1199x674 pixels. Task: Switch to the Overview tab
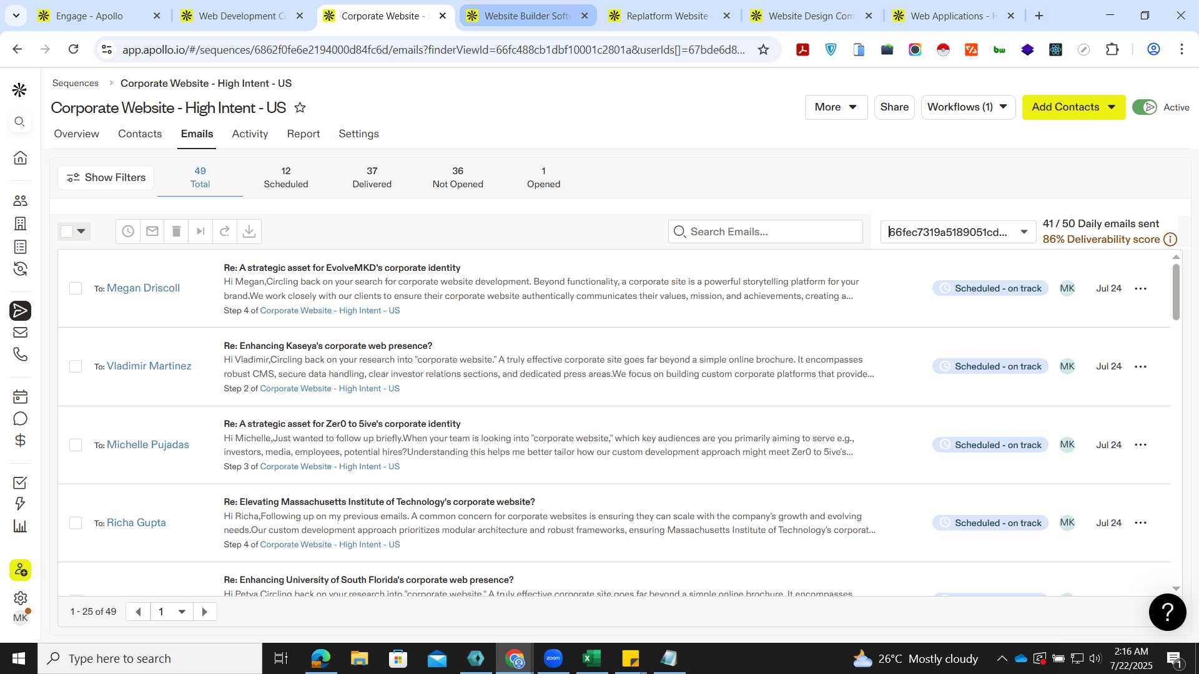[76, 134]
